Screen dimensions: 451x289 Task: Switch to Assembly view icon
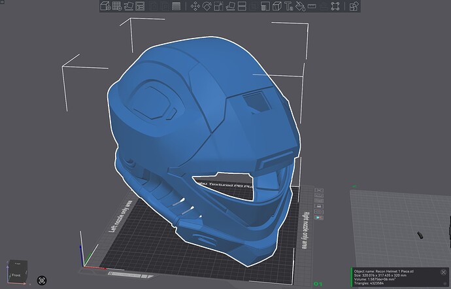[x=335, y=6]
